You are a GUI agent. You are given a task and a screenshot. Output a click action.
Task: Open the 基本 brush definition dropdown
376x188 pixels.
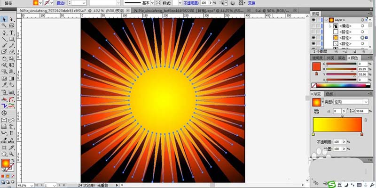coord(152,3)
